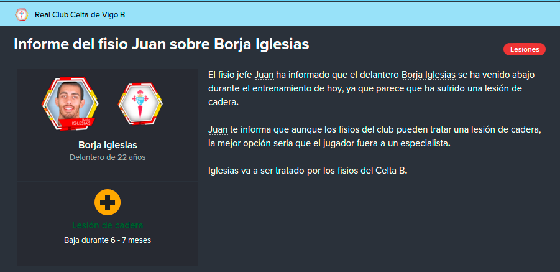Click the large Celta club badge
This screenshot has width=560, height=272.
point(140,104)
